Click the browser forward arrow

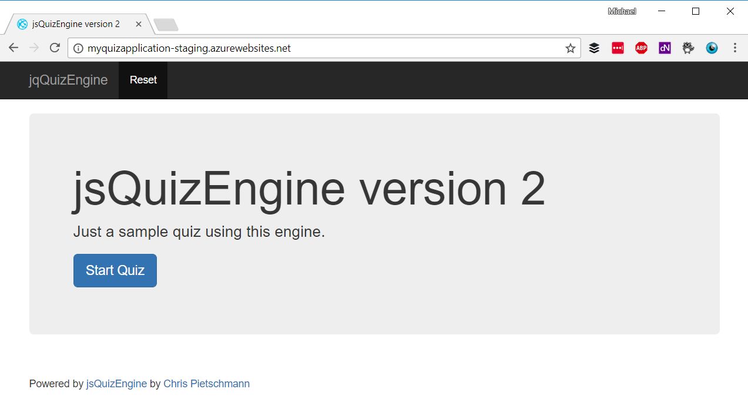(x=34, y=48)
